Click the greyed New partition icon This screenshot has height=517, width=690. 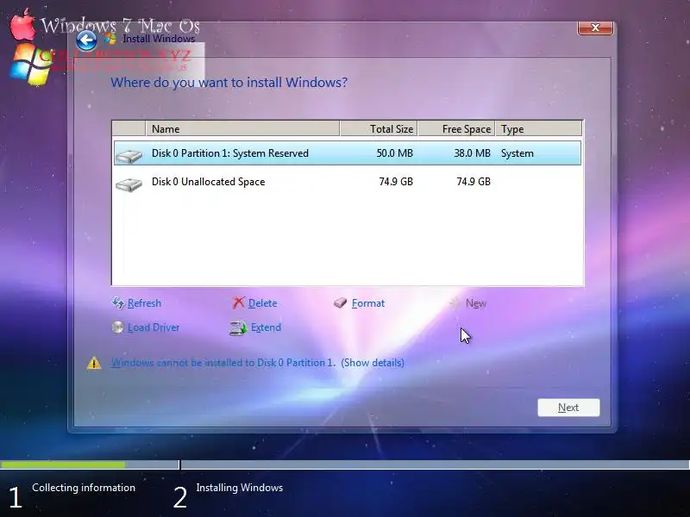[x=455, y=303]
